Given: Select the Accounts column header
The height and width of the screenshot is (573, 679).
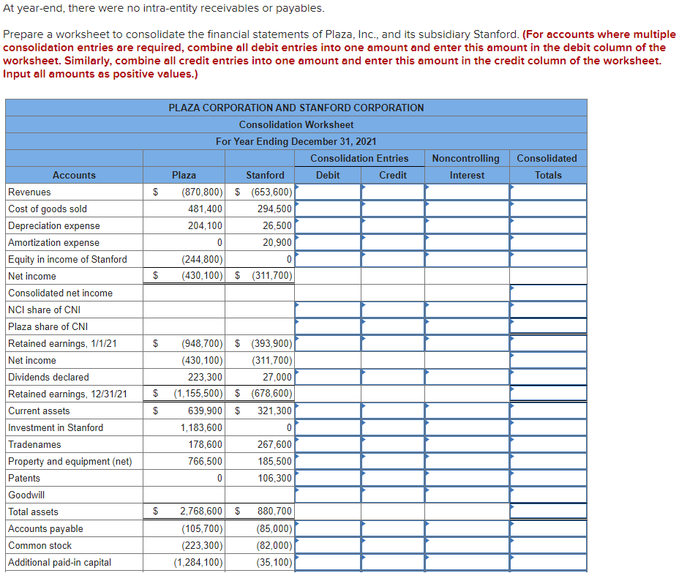Looking at the screenshot, I should [x=74, y=176].
